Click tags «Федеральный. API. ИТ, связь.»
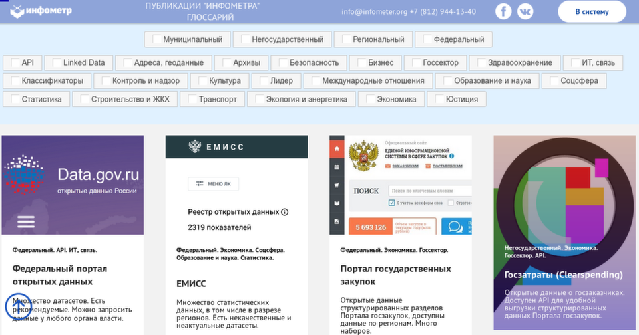 coord(55,250)
